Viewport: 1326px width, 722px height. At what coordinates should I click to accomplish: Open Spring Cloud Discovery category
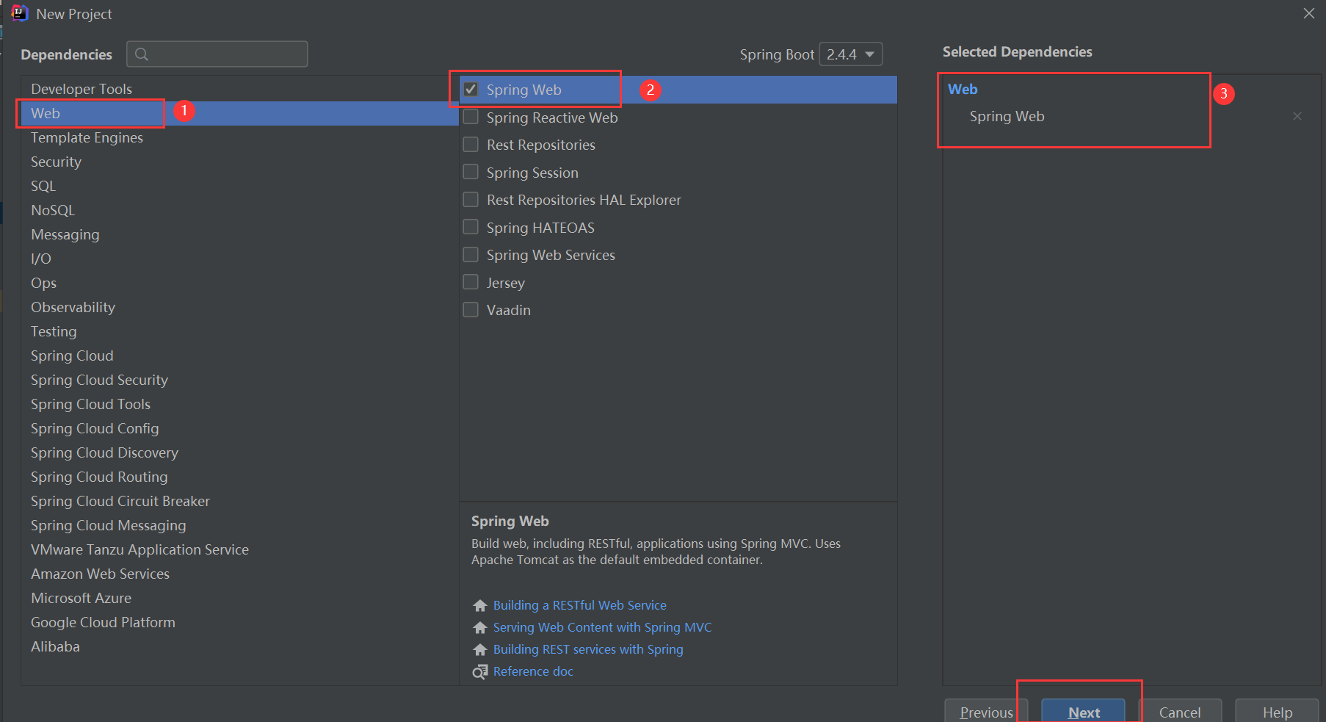[x=240, y=452]
